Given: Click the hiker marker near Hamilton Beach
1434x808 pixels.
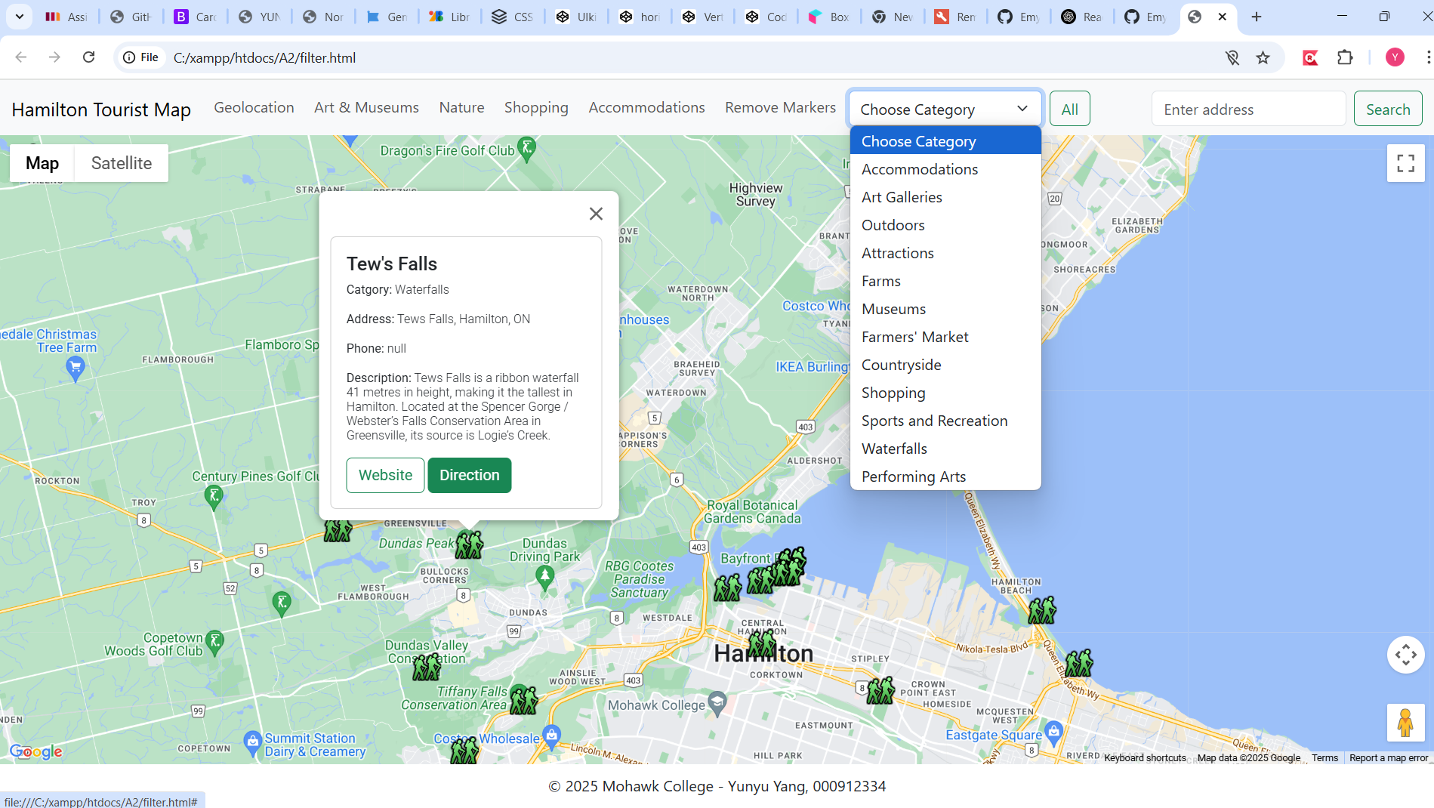Looking at the screenshot, I should pyautogui.click(x=1041, y=610).
